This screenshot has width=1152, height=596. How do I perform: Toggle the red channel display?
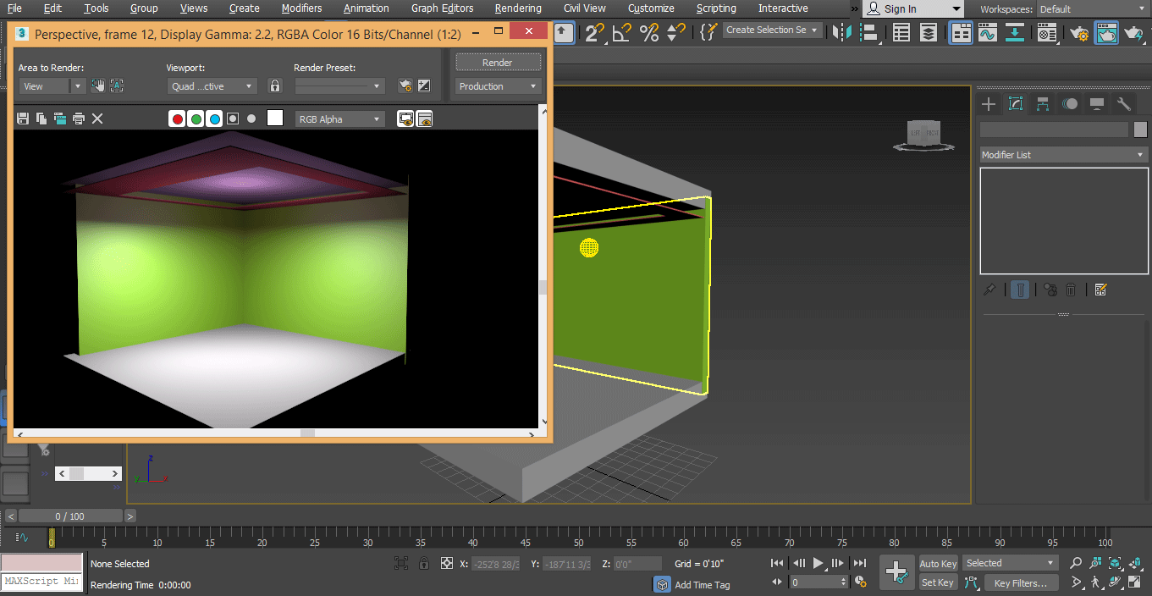click(178, 119)
